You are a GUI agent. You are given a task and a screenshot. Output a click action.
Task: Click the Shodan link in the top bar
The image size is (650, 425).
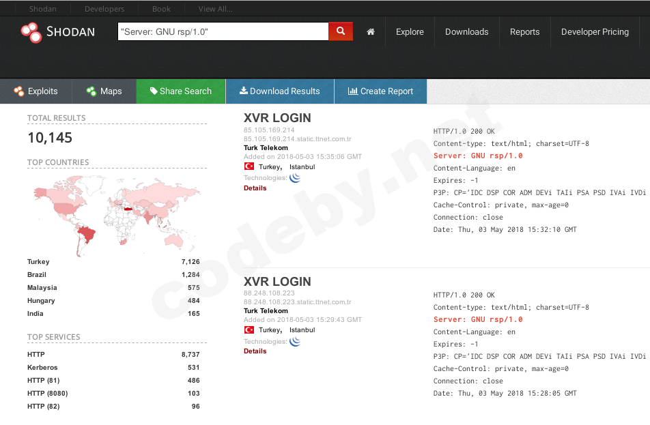[43, 9]
